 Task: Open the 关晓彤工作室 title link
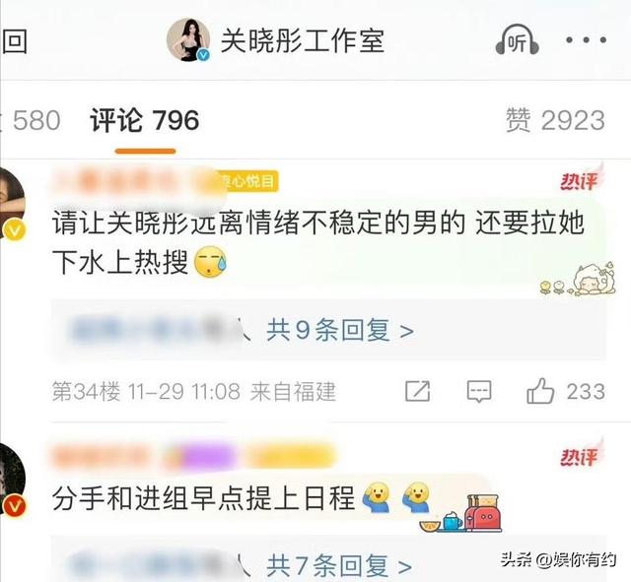coord(303,40)
